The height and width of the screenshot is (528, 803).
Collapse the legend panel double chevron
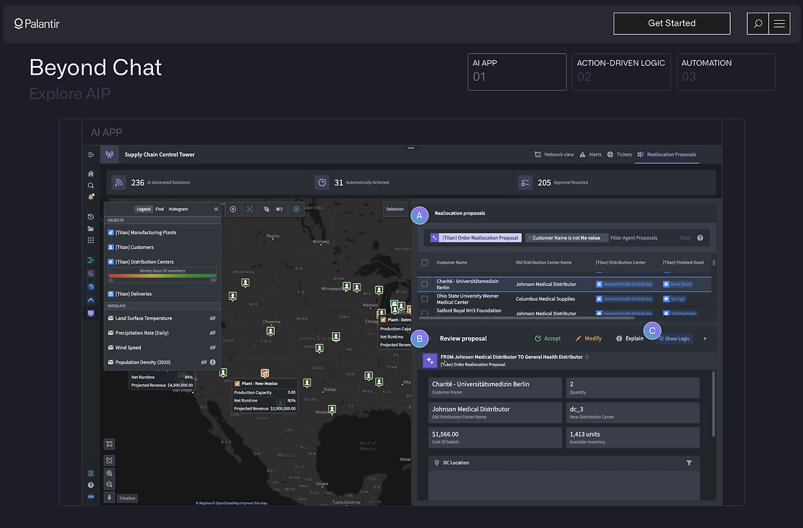[x=216, y=209]
